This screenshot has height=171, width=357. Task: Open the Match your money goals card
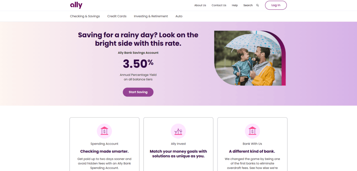pos(178,144)
